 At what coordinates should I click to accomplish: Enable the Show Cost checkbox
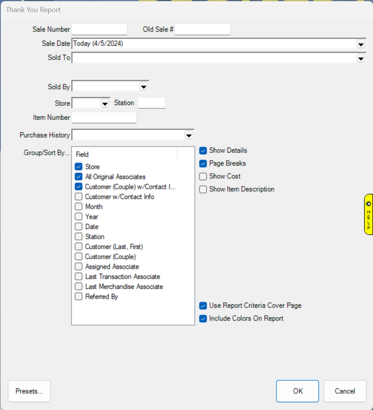[x=203, y=177]
